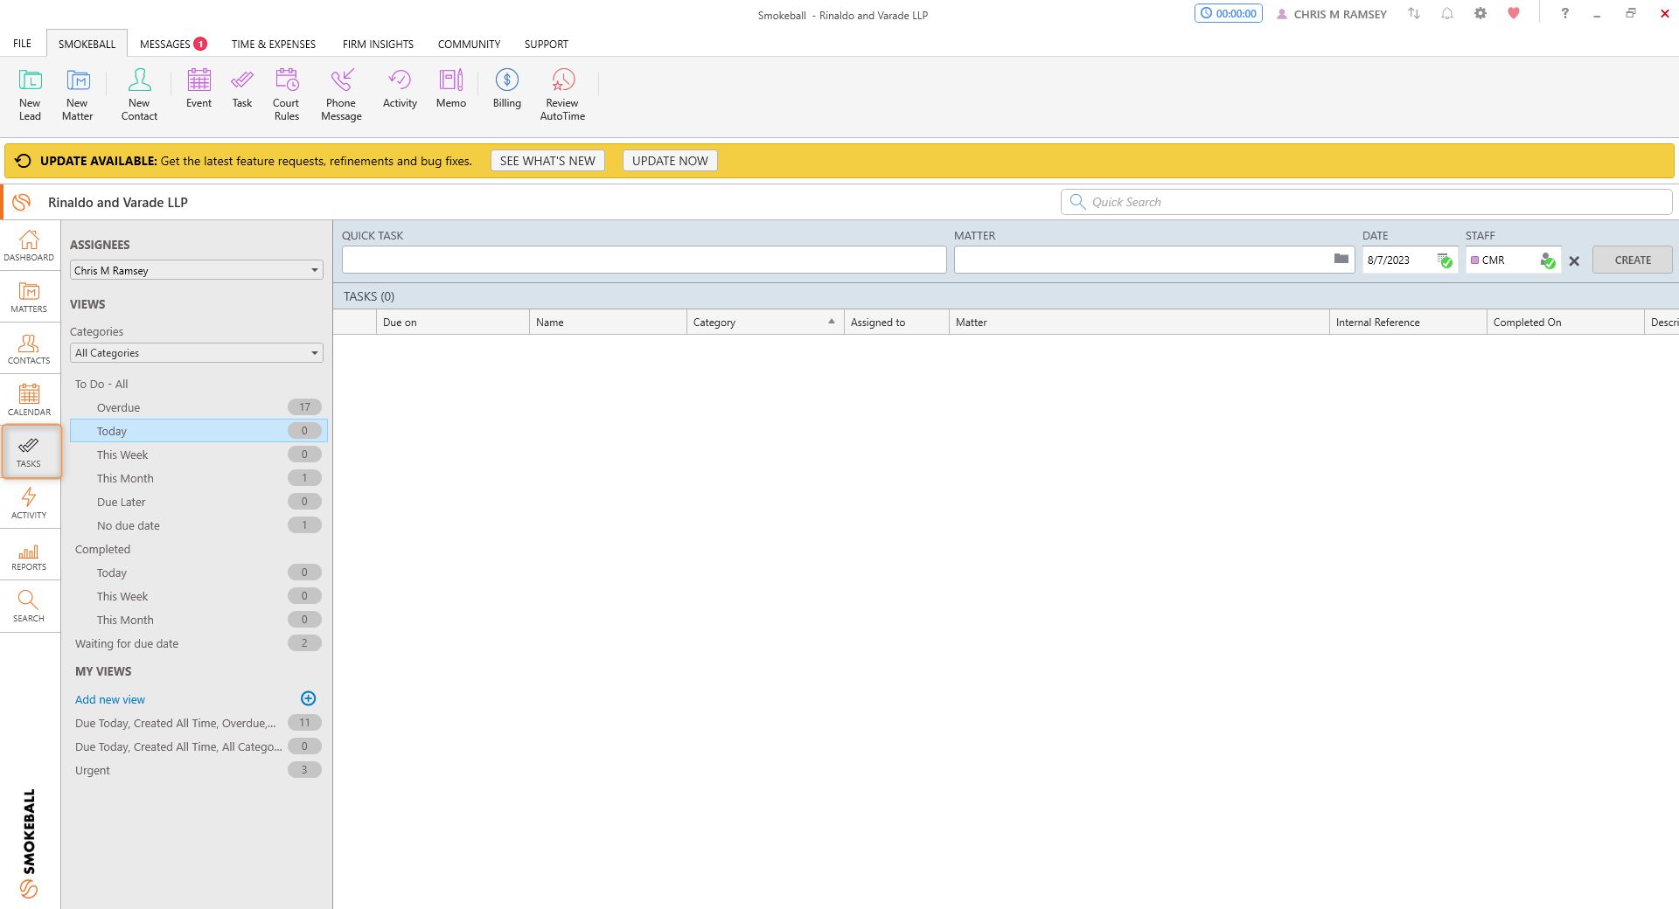Open TIME & EXPENSES tab

(x=274, y=44)
